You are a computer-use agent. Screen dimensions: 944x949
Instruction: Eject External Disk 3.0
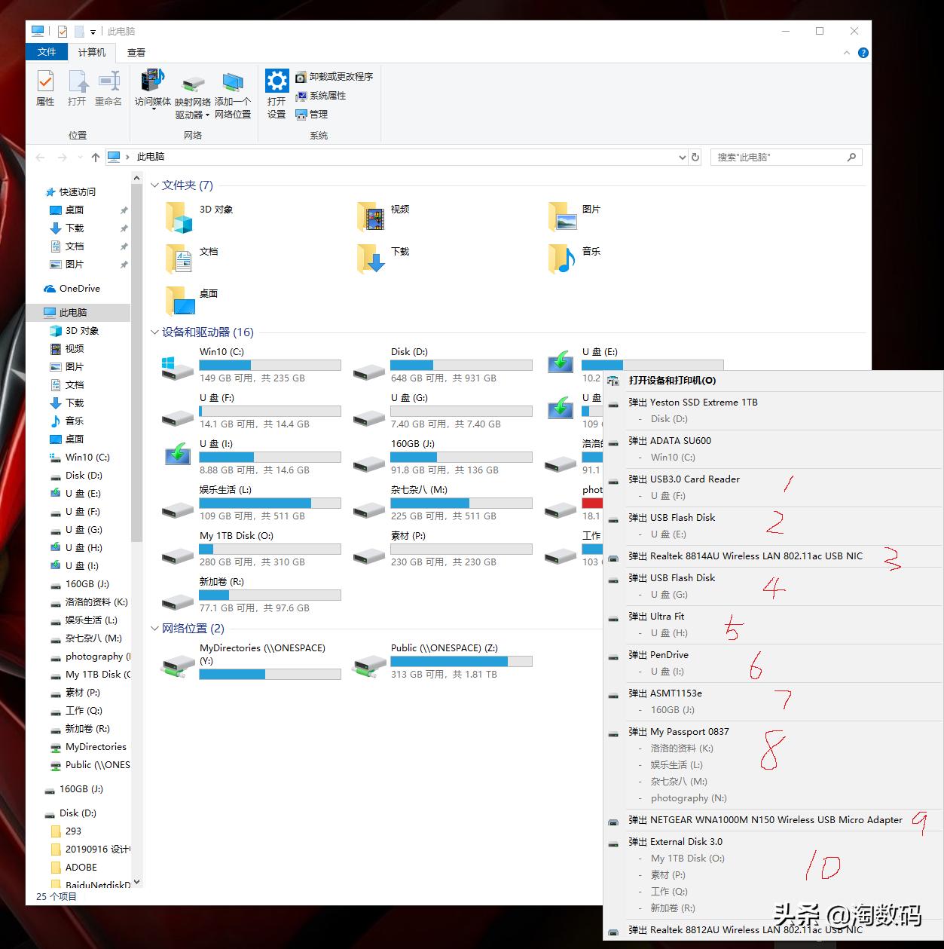pyautogui.click(x=675, y=842)
